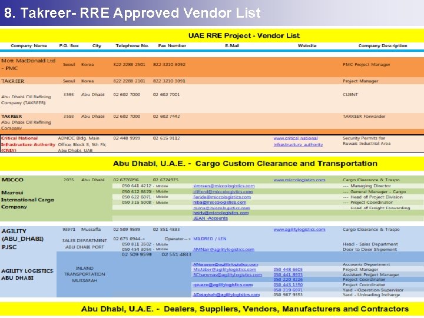Click the MILDRED / ILEN operator text
The height and width of the screenshot is (318, 424).
[210, 238]
